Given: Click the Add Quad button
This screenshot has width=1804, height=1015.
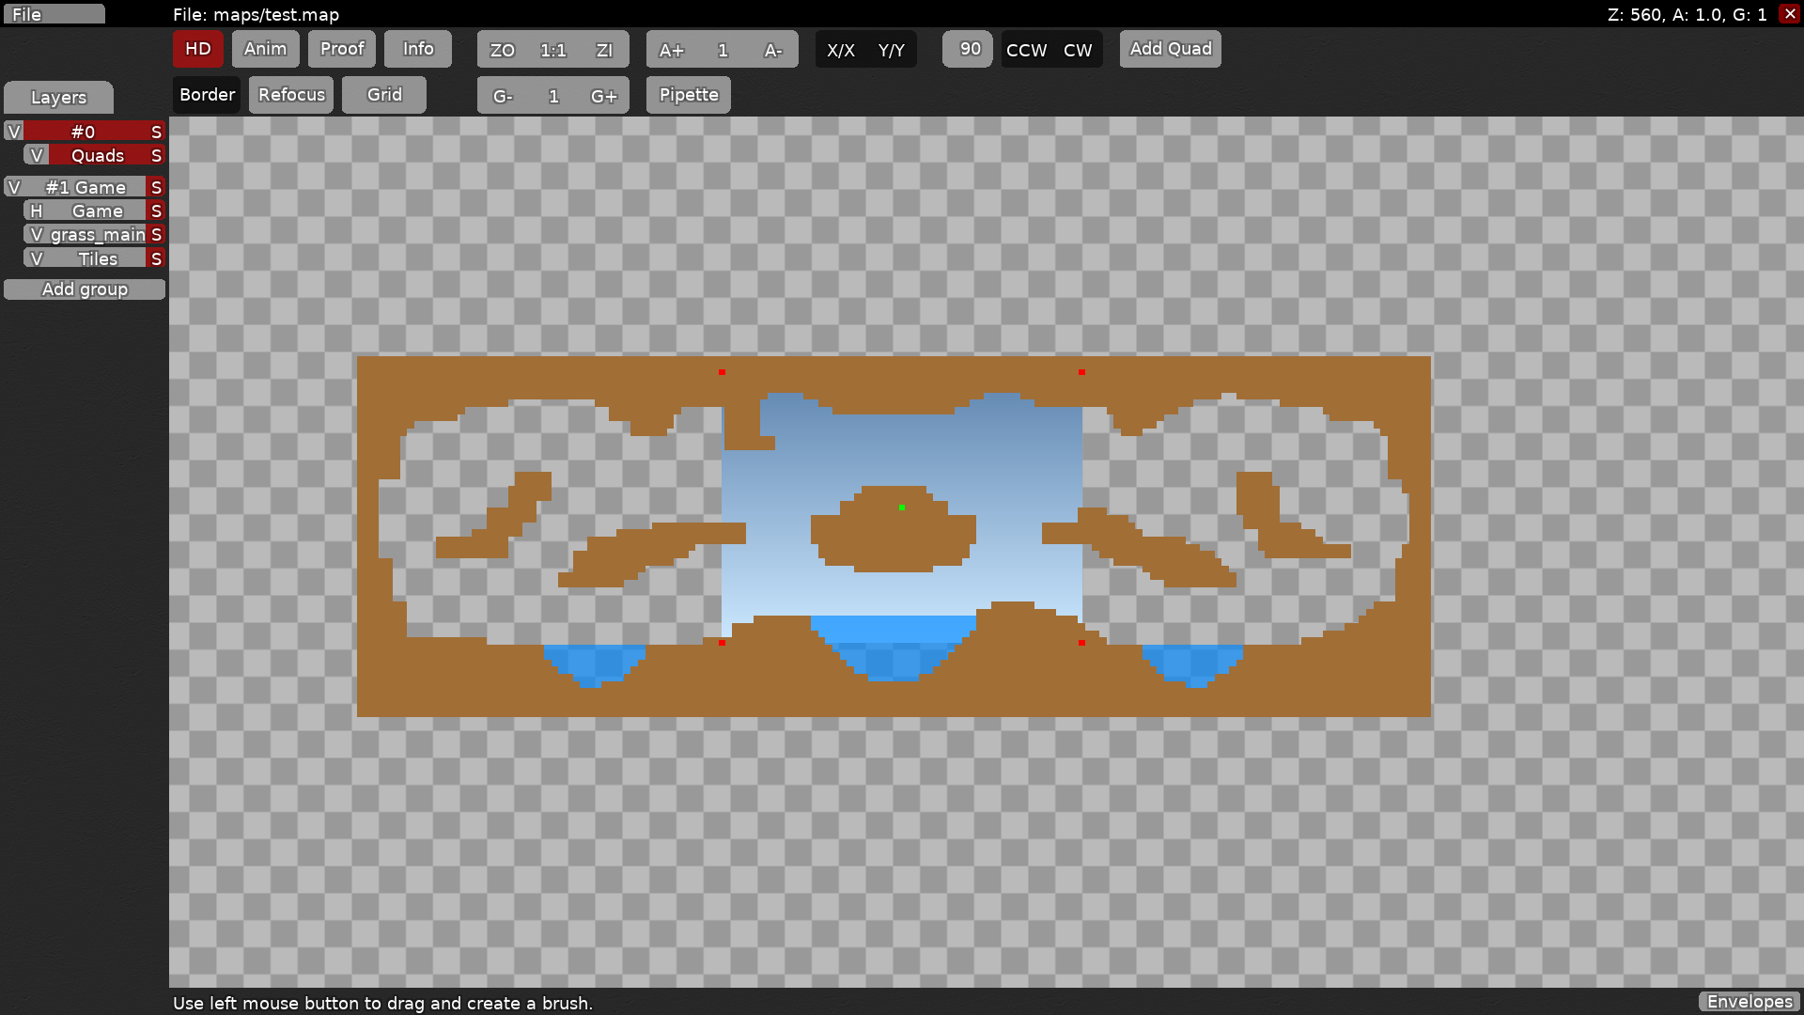Looking at the screenshot, I should click(x=1170, y=49).
